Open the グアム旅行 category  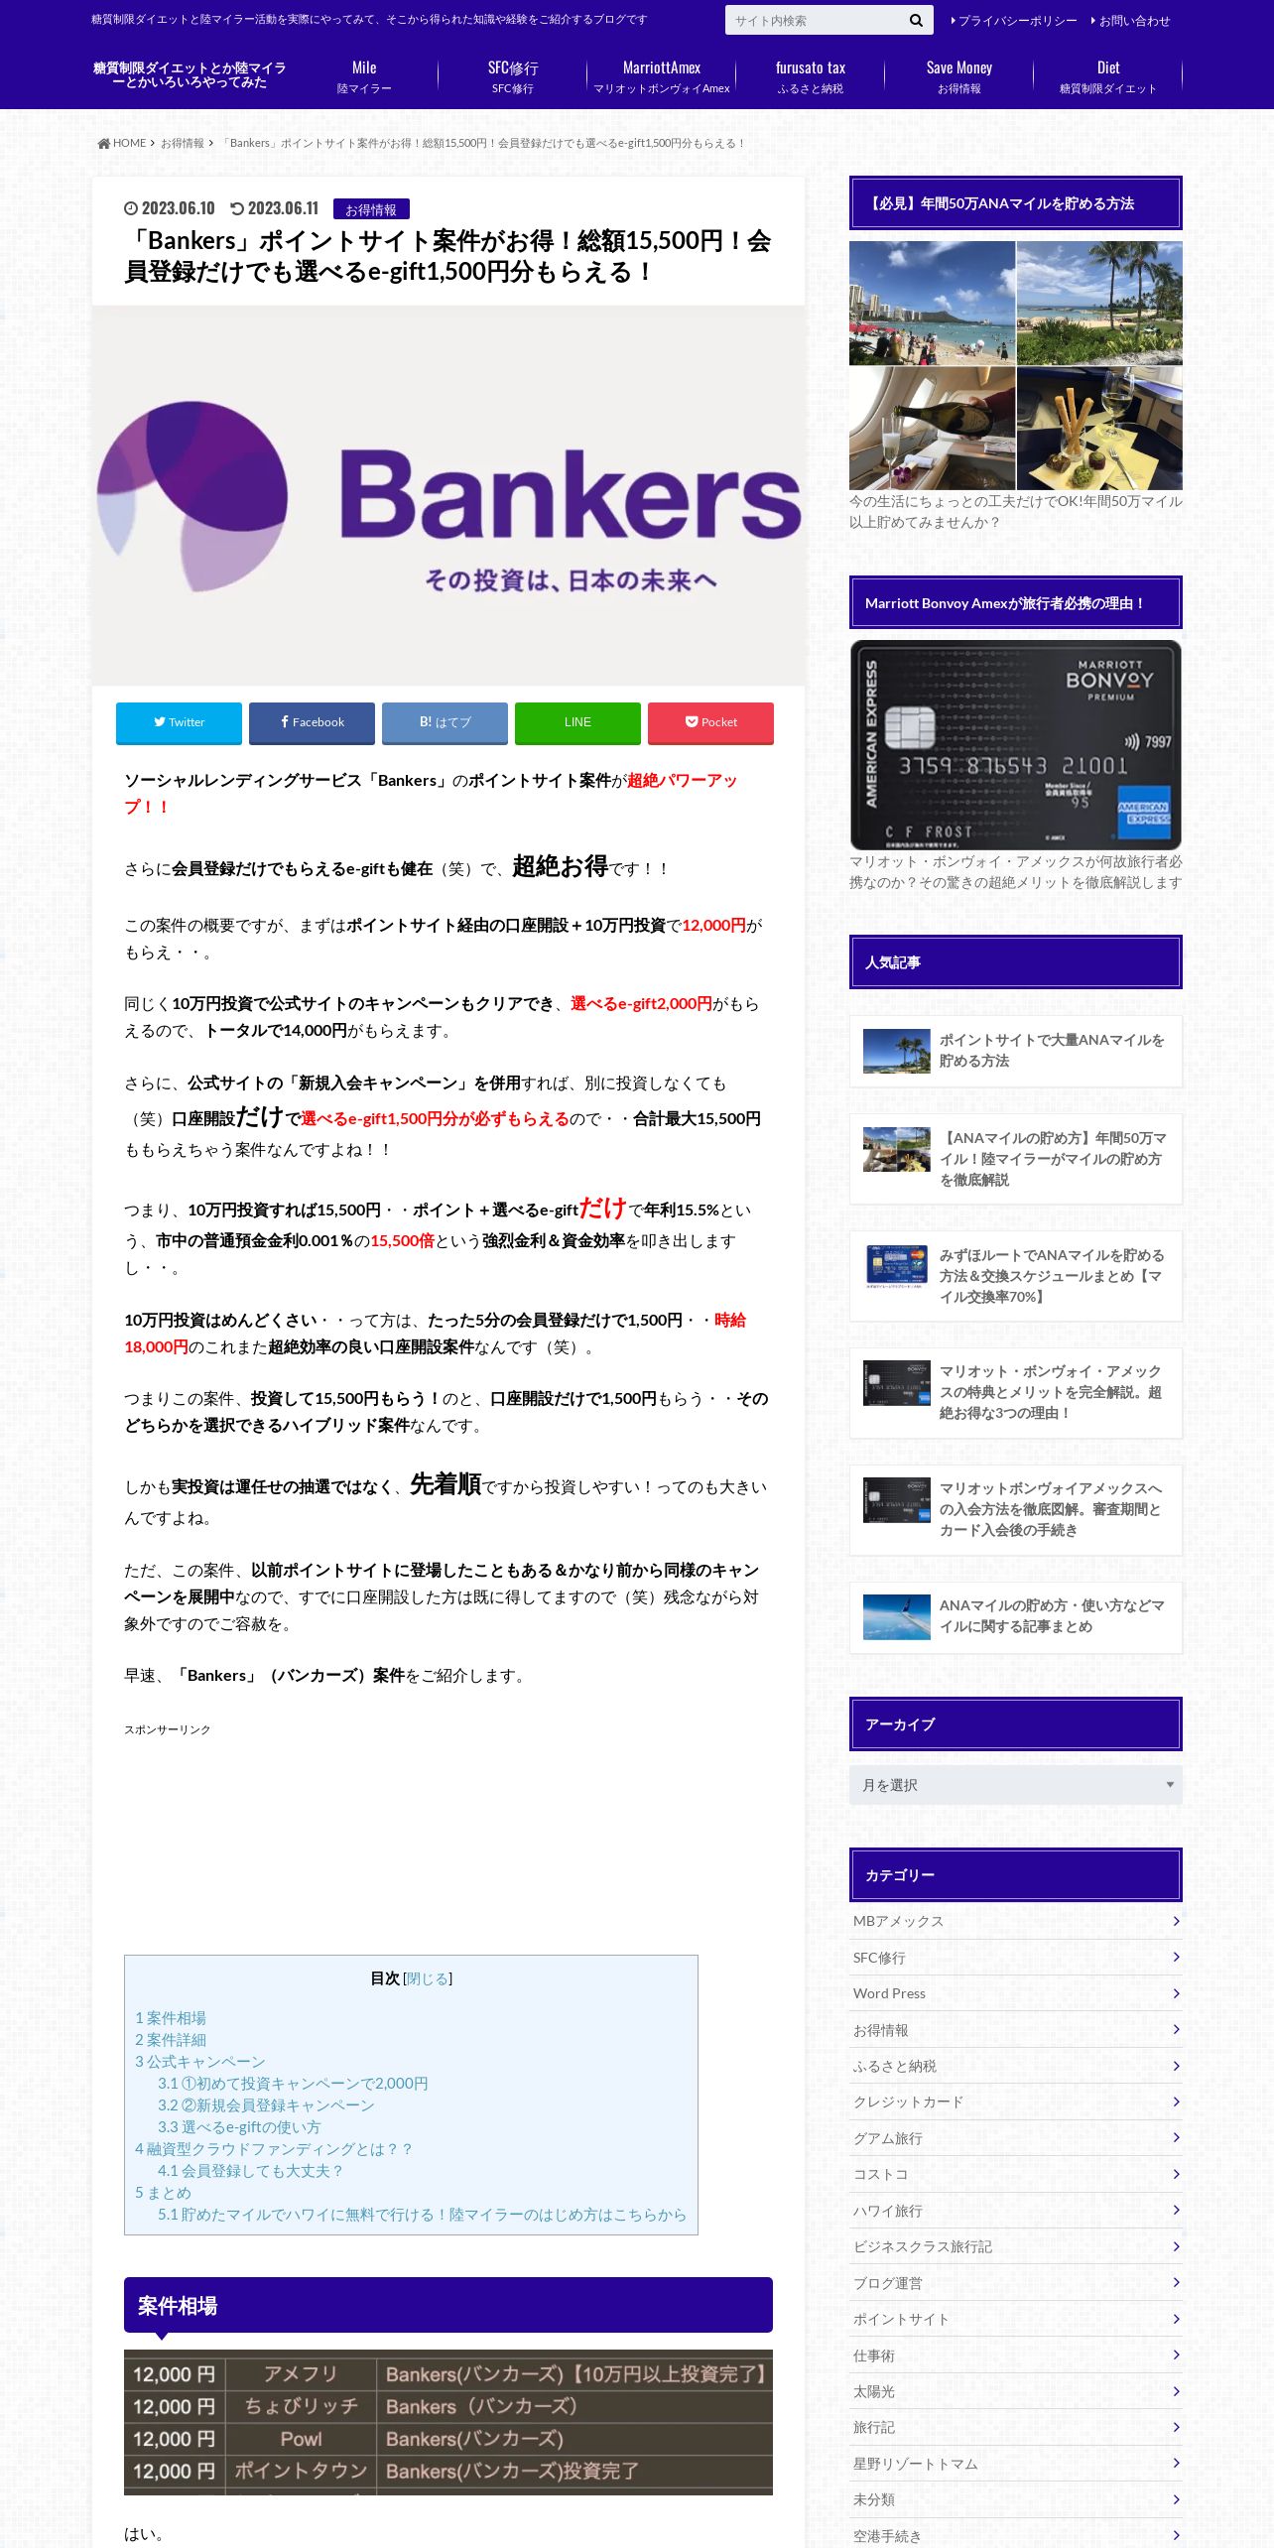1016,2138
